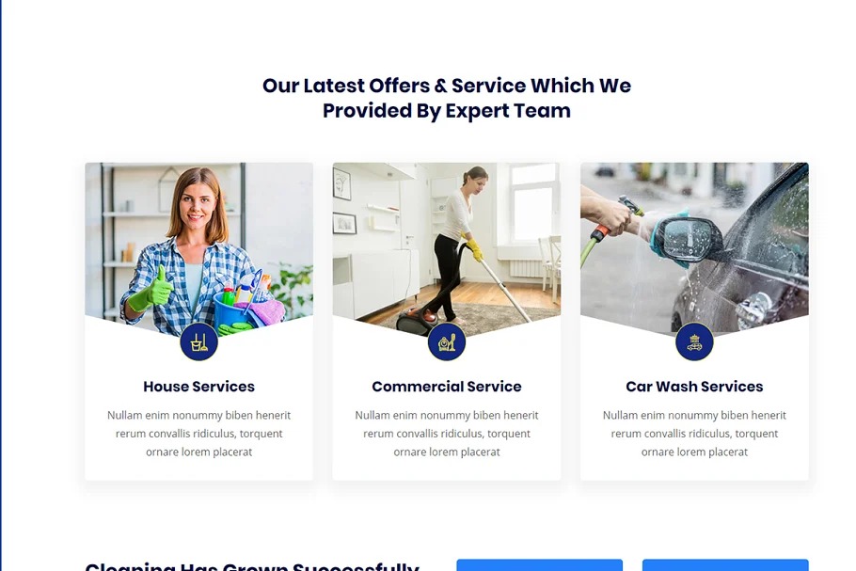
Task: Click the 'Cleaning Has Grown Successfully' heading
Action: point(252,566)
